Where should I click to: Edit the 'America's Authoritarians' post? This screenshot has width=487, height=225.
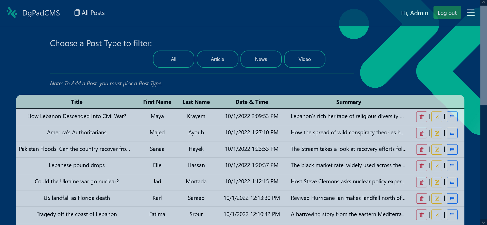(437, 133)
